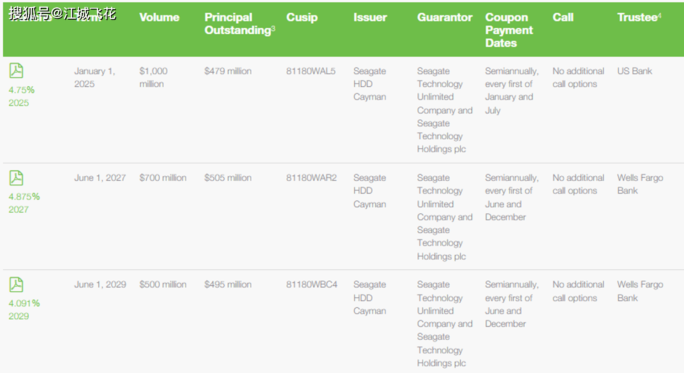Select Cusip value 81180WBC4
This screenshot has width=684, height=373.
[311, 284]
